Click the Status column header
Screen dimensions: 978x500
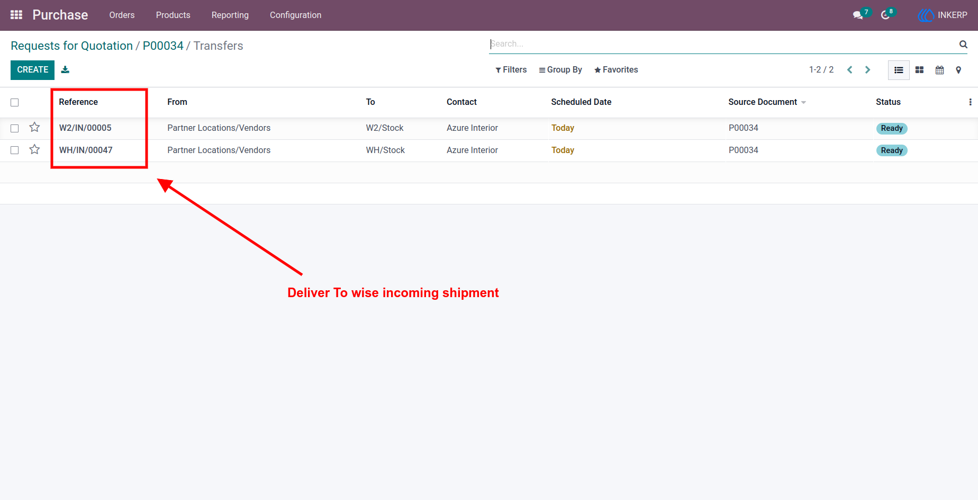(x=888, y=102)
